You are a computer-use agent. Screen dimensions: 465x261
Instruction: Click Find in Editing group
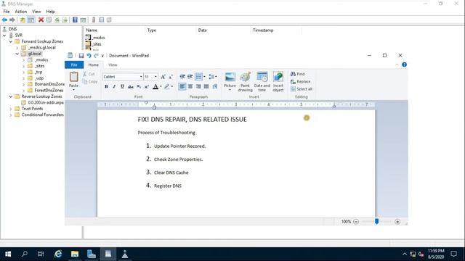point(298,74)
